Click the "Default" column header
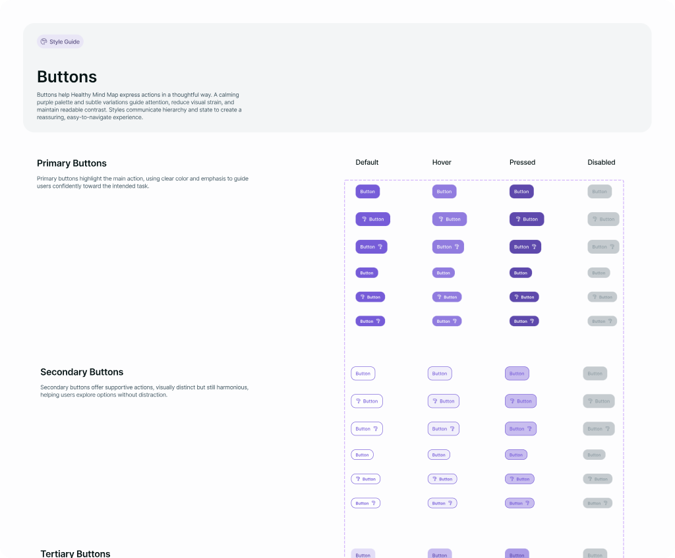 [x=367, y=162]
